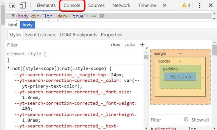Click the 795.556 × 0 content box
Image resolution: width=217 pixels, height=130 pixels.
click(x=180, y=77)
